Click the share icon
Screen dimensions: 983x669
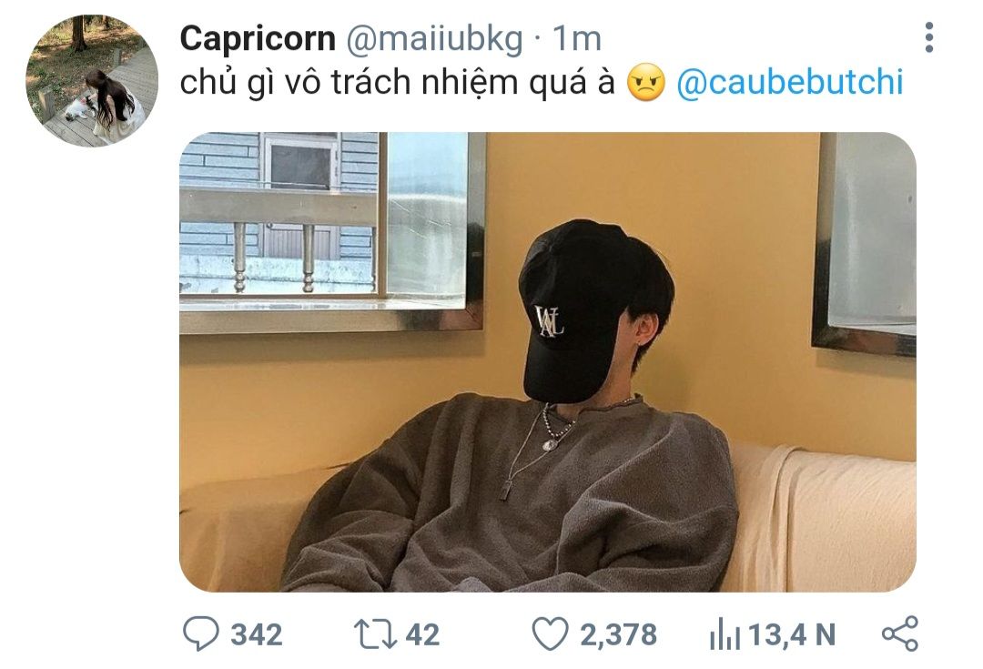tap(900, 634)
